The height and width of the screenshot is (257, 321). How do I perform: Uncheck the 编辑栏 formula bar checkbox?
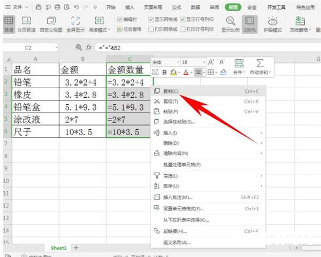[x=119, y=20]
